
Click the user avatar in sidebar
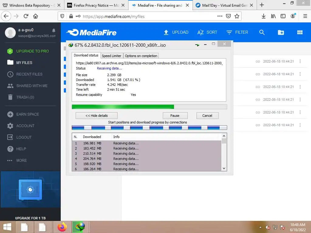pos(10,33)
